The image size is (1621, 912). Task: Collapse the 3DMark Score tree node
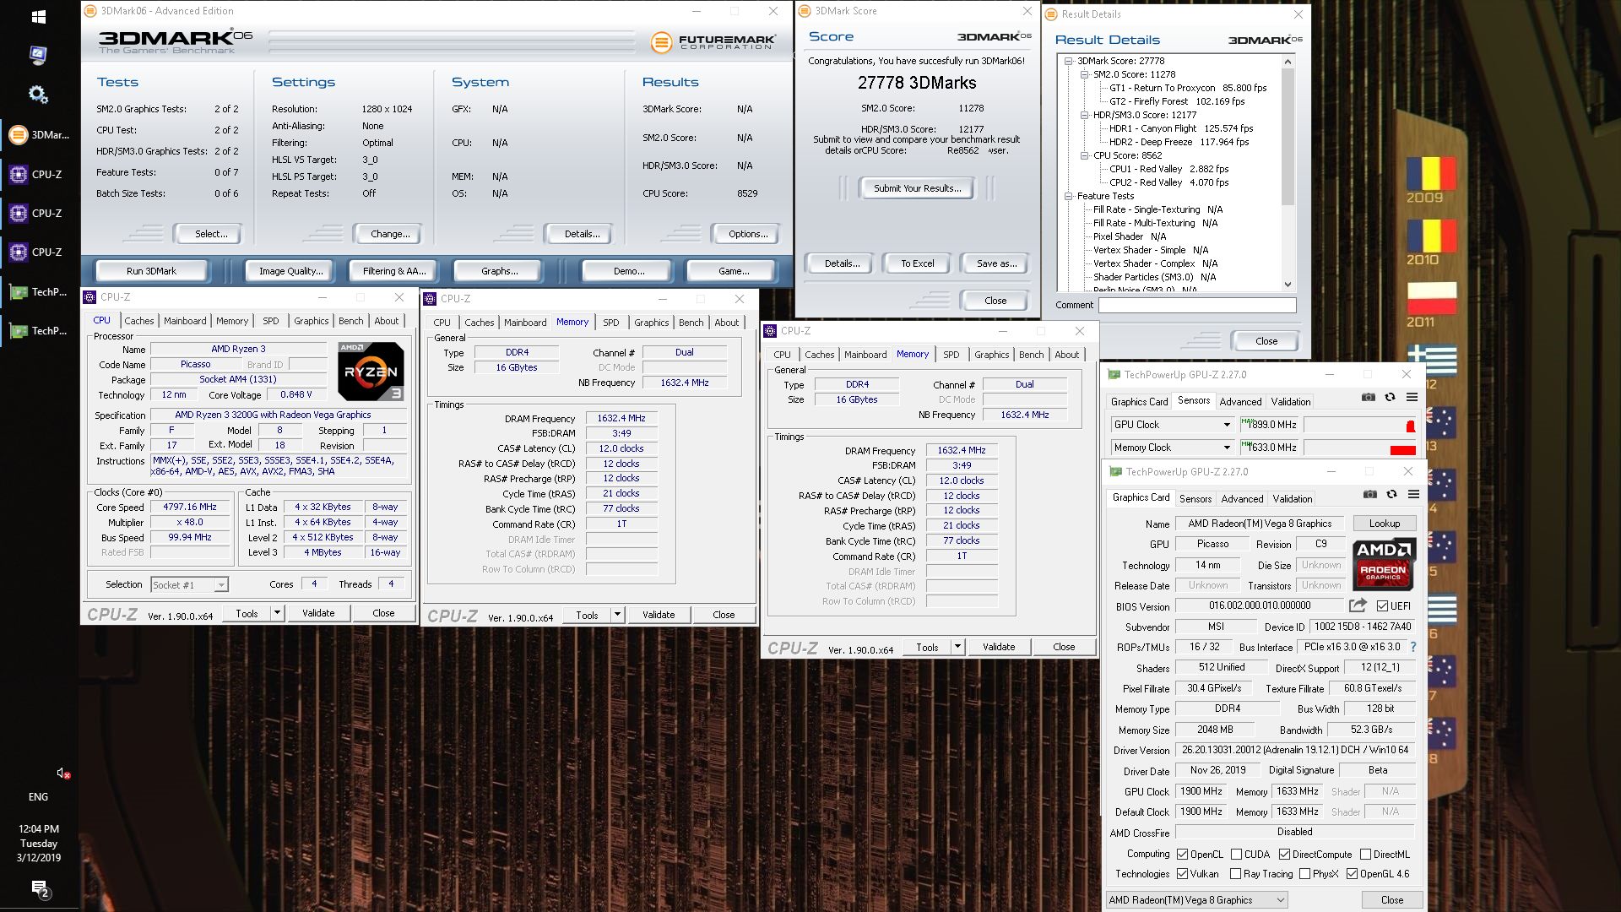coord(1068,61)
